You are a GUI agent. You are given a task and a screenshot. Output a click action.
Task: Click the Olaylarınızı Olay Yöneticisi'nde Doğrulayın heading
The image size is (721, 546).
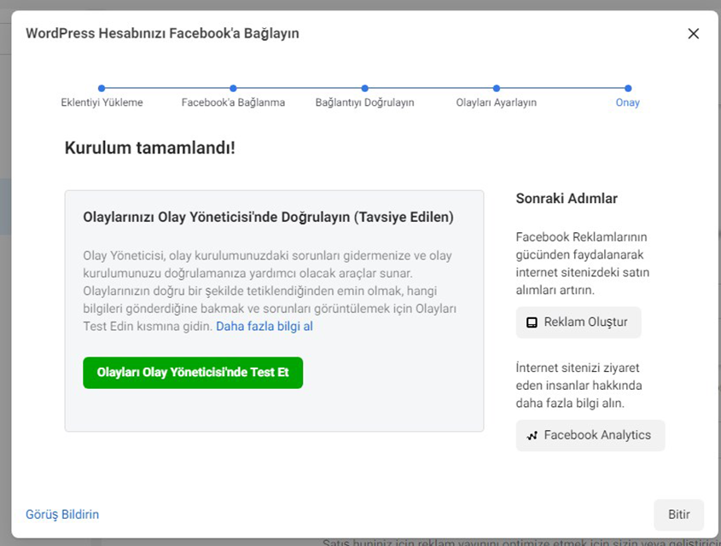pyautogui.click(x=268, y=217)
